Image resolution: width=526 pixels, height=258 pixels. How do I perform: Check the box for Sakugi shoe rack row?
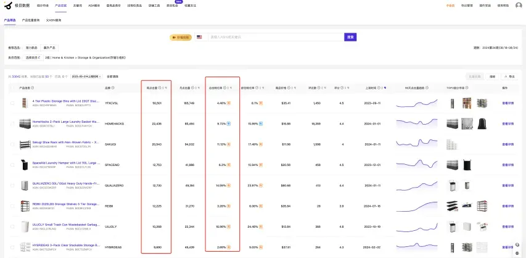tap(12, 144)
